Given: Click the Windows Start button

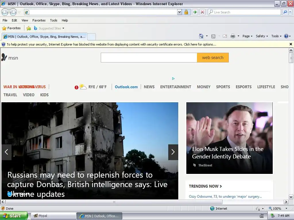Looking at the screenshot, I should (14, 216).
